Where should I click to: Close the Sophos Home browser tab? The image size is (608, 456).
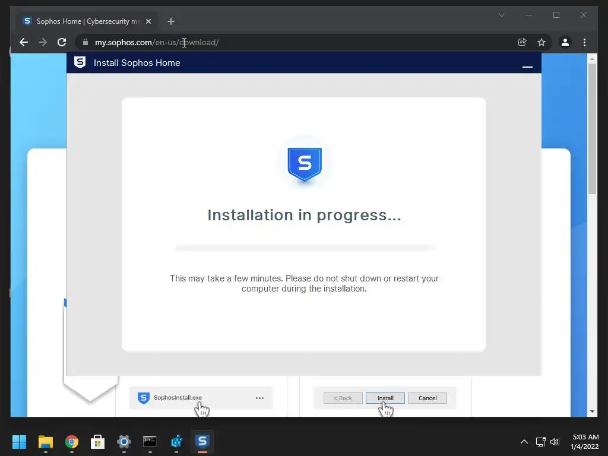[x=148, y=21]
